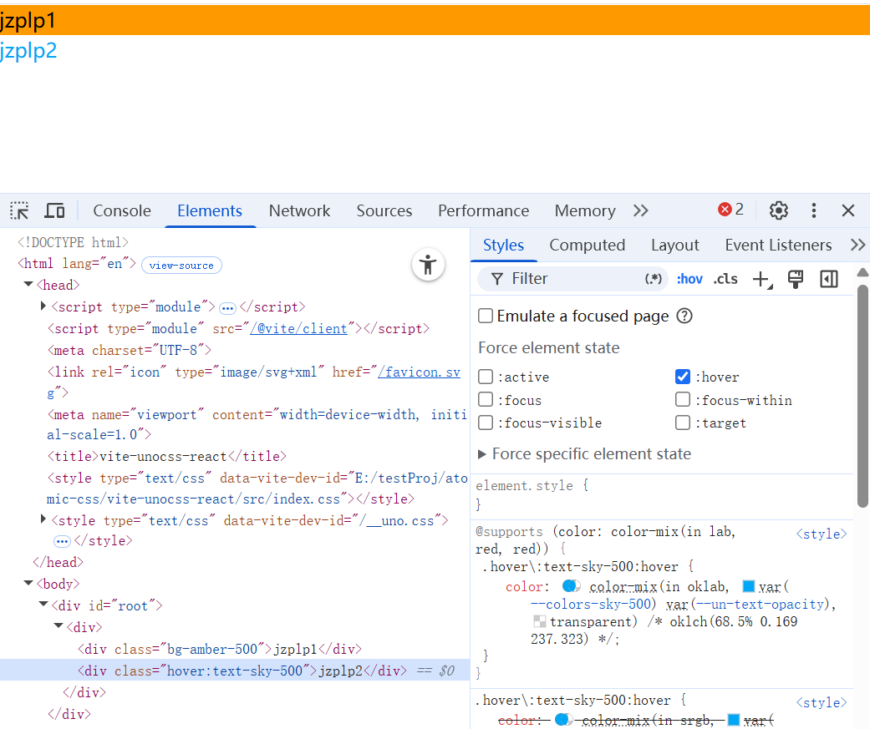
Task: Open the /favicon.svg link
Action: point(419,372)
